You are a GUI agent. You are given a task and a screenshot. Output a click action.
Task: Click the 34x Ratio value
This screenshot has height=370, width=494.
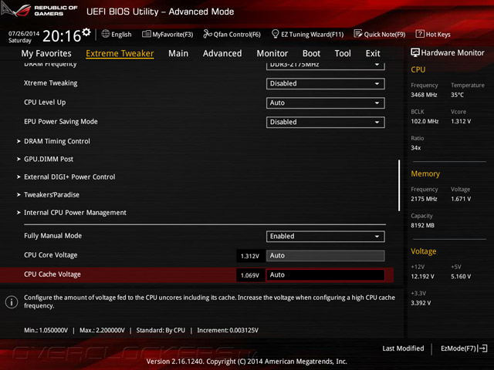pyautogui.click(x=416, y=147)
